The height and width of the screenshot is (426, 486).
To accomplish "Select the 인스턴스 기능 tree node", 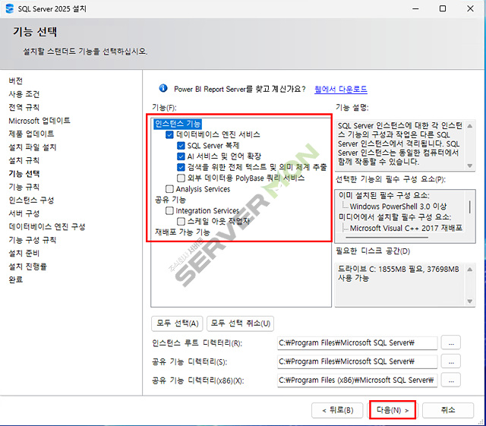I will (178, 124).
